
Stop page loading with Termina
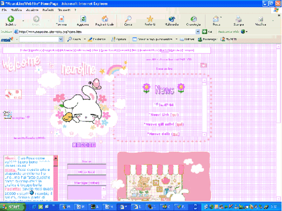click(61, 21)
